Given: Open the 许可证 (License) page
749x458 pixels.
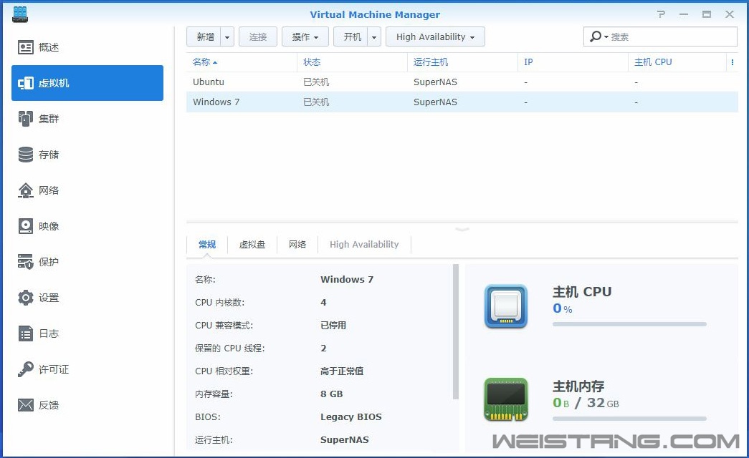Looking at the screenshot, I should tap(50, 369).
